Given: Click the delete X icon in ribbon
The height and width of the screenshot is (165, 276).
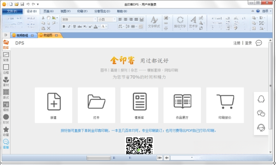Looking at the screenshot, I should pyautogui.click(x=49, y=28).
